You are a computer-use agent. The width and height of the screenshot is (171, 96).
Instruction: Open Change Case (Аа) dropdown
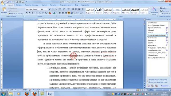click(x=46, y=13)
